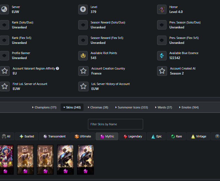Filter skins by Ultimate rarity
The height and width of the screenshot is (181, 220).
[83, 136]
